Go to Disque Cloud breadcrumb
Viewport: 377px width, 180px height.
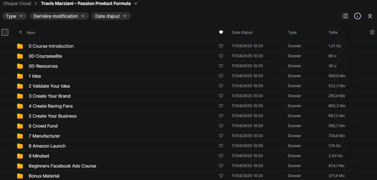17,4
